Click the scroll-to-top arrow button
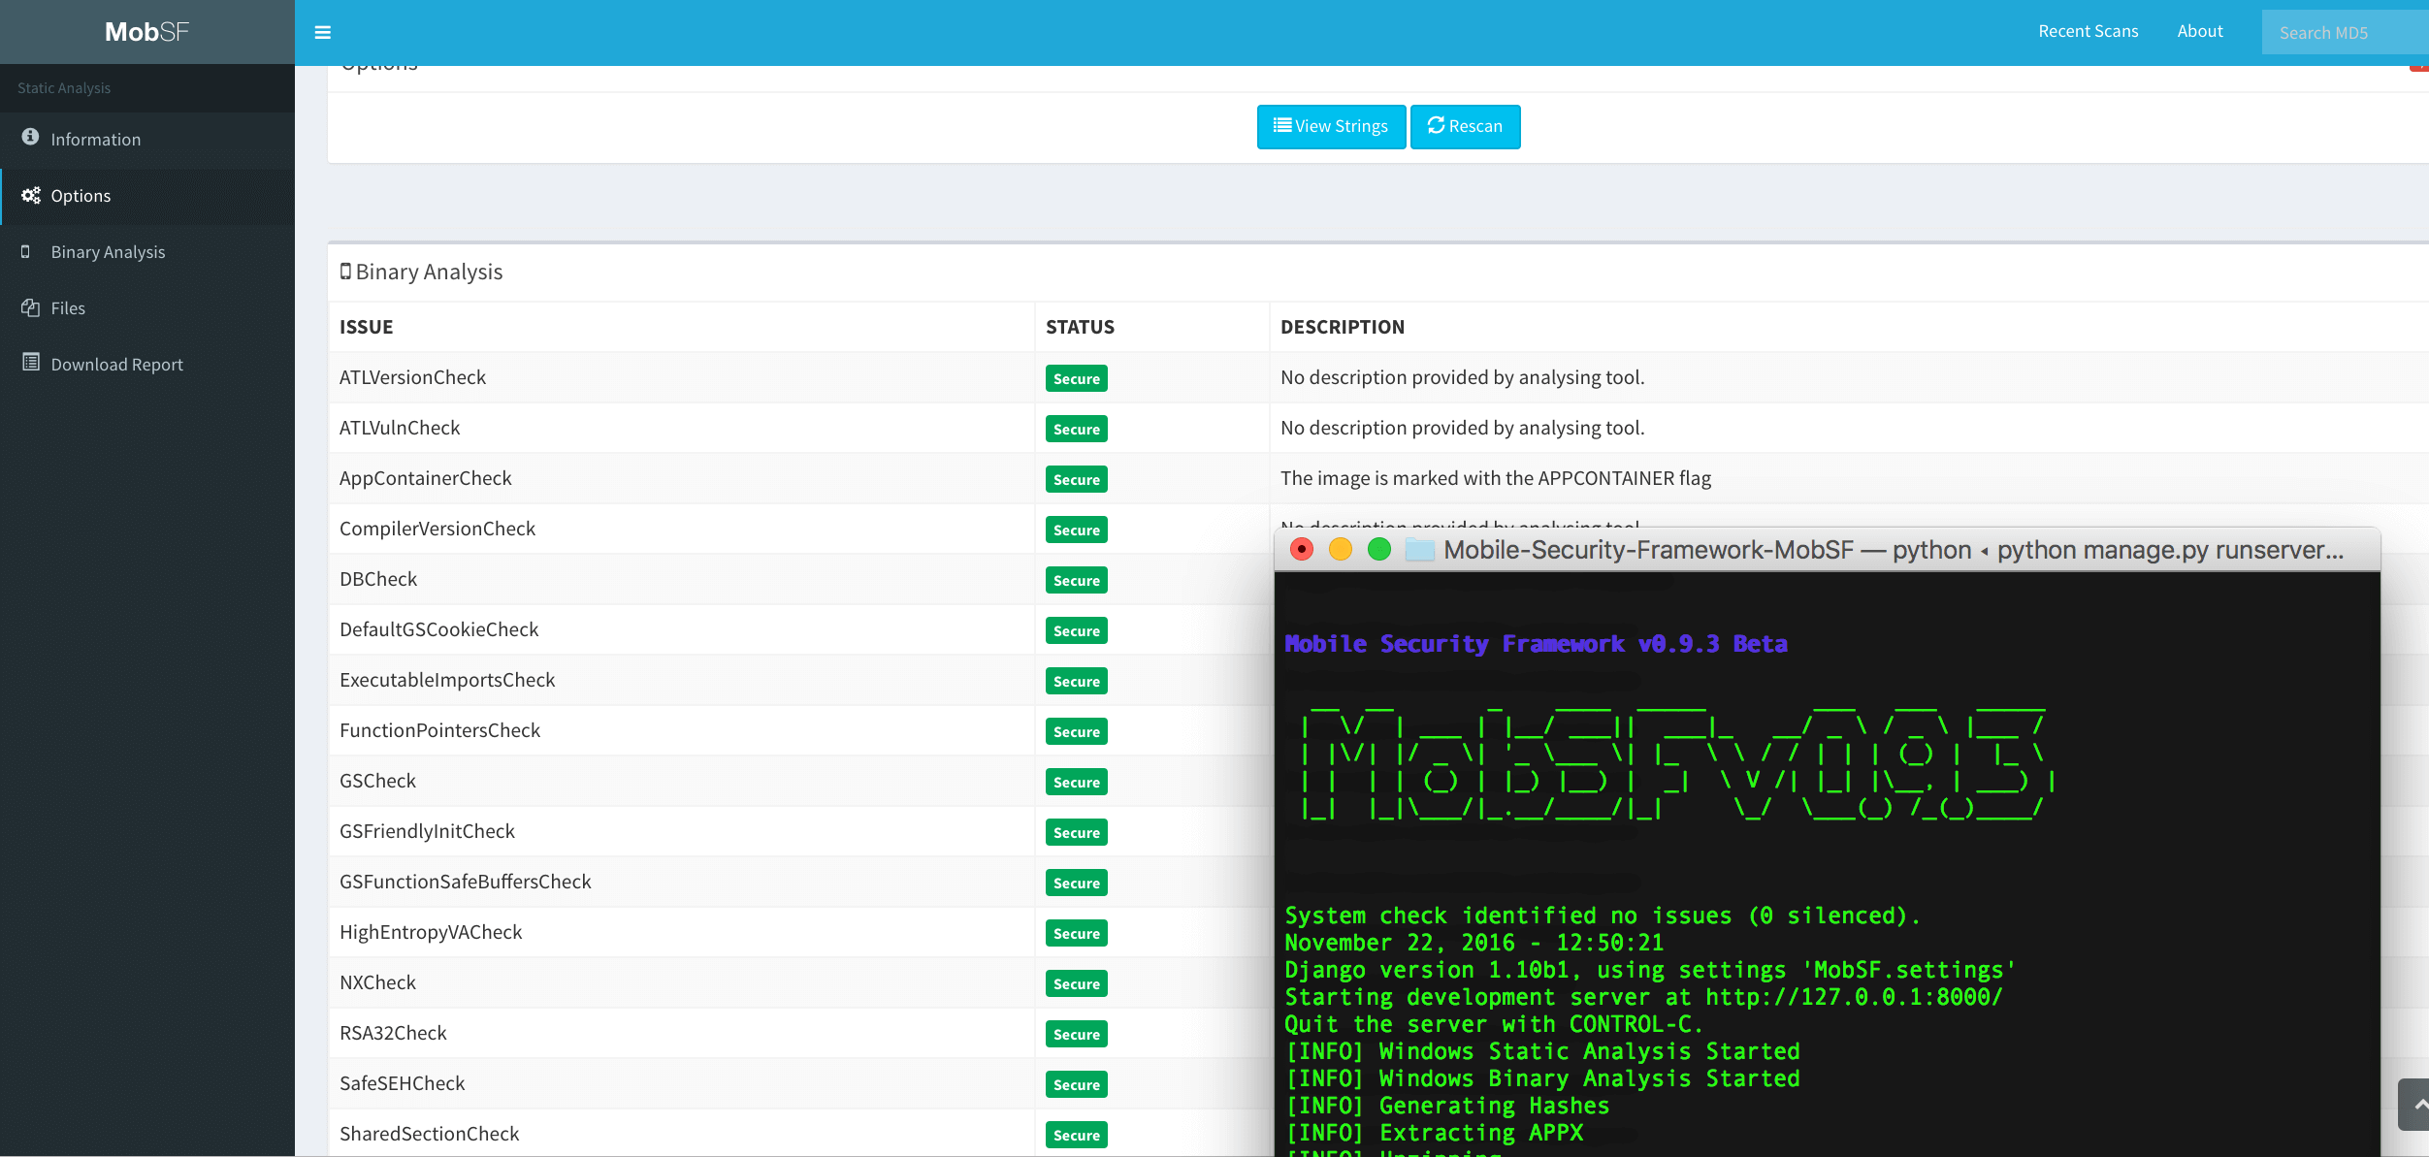 [x=2415, y=1104]
